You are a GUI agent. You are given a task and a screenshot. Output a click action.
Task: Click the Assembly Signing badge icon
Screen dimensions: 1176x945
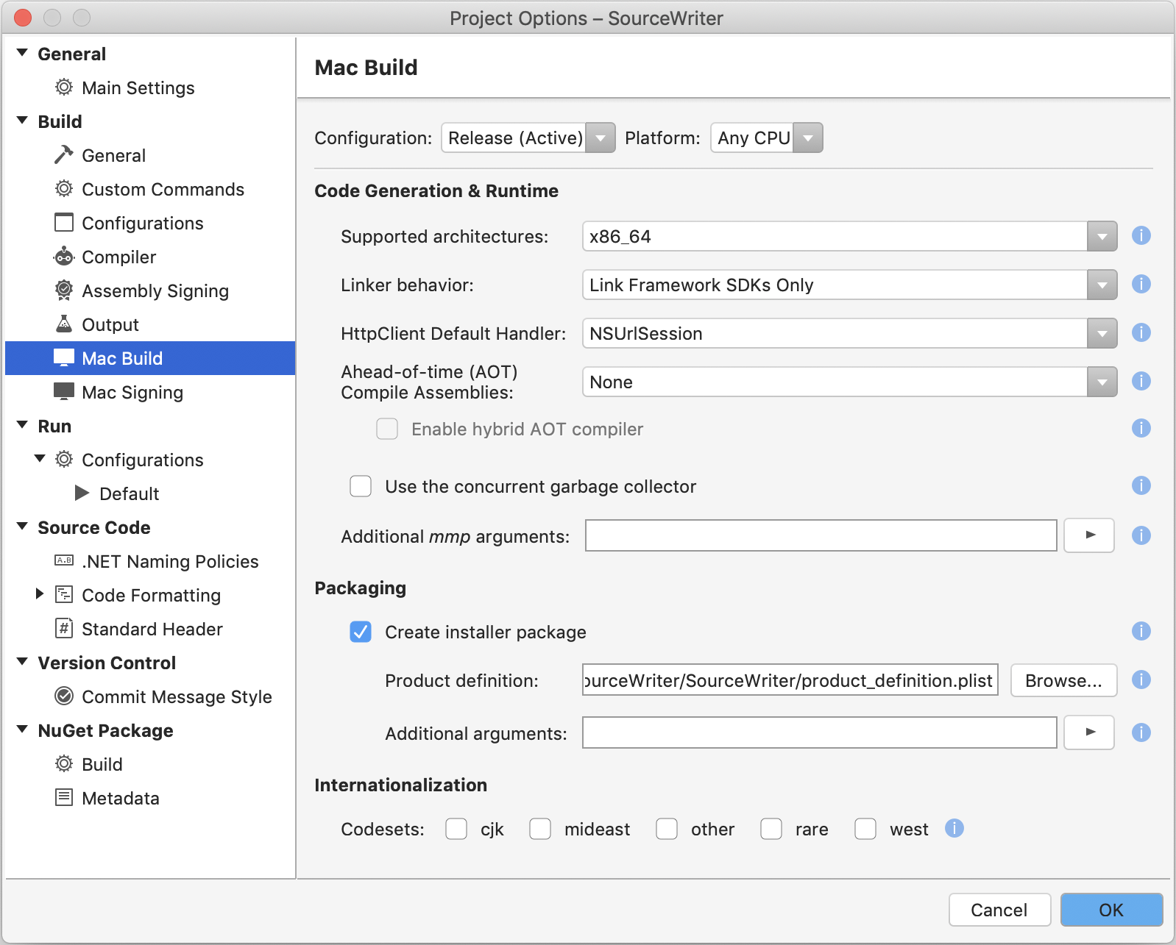click(64, 290)
